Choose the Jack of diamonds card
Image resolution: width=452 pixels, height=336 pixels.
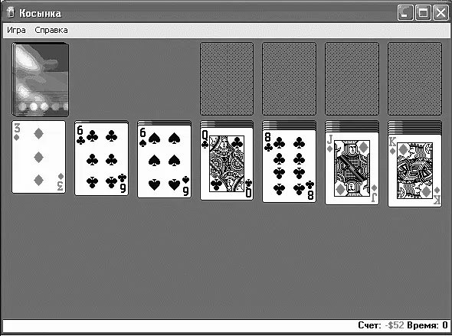click(x=352, y=168)
